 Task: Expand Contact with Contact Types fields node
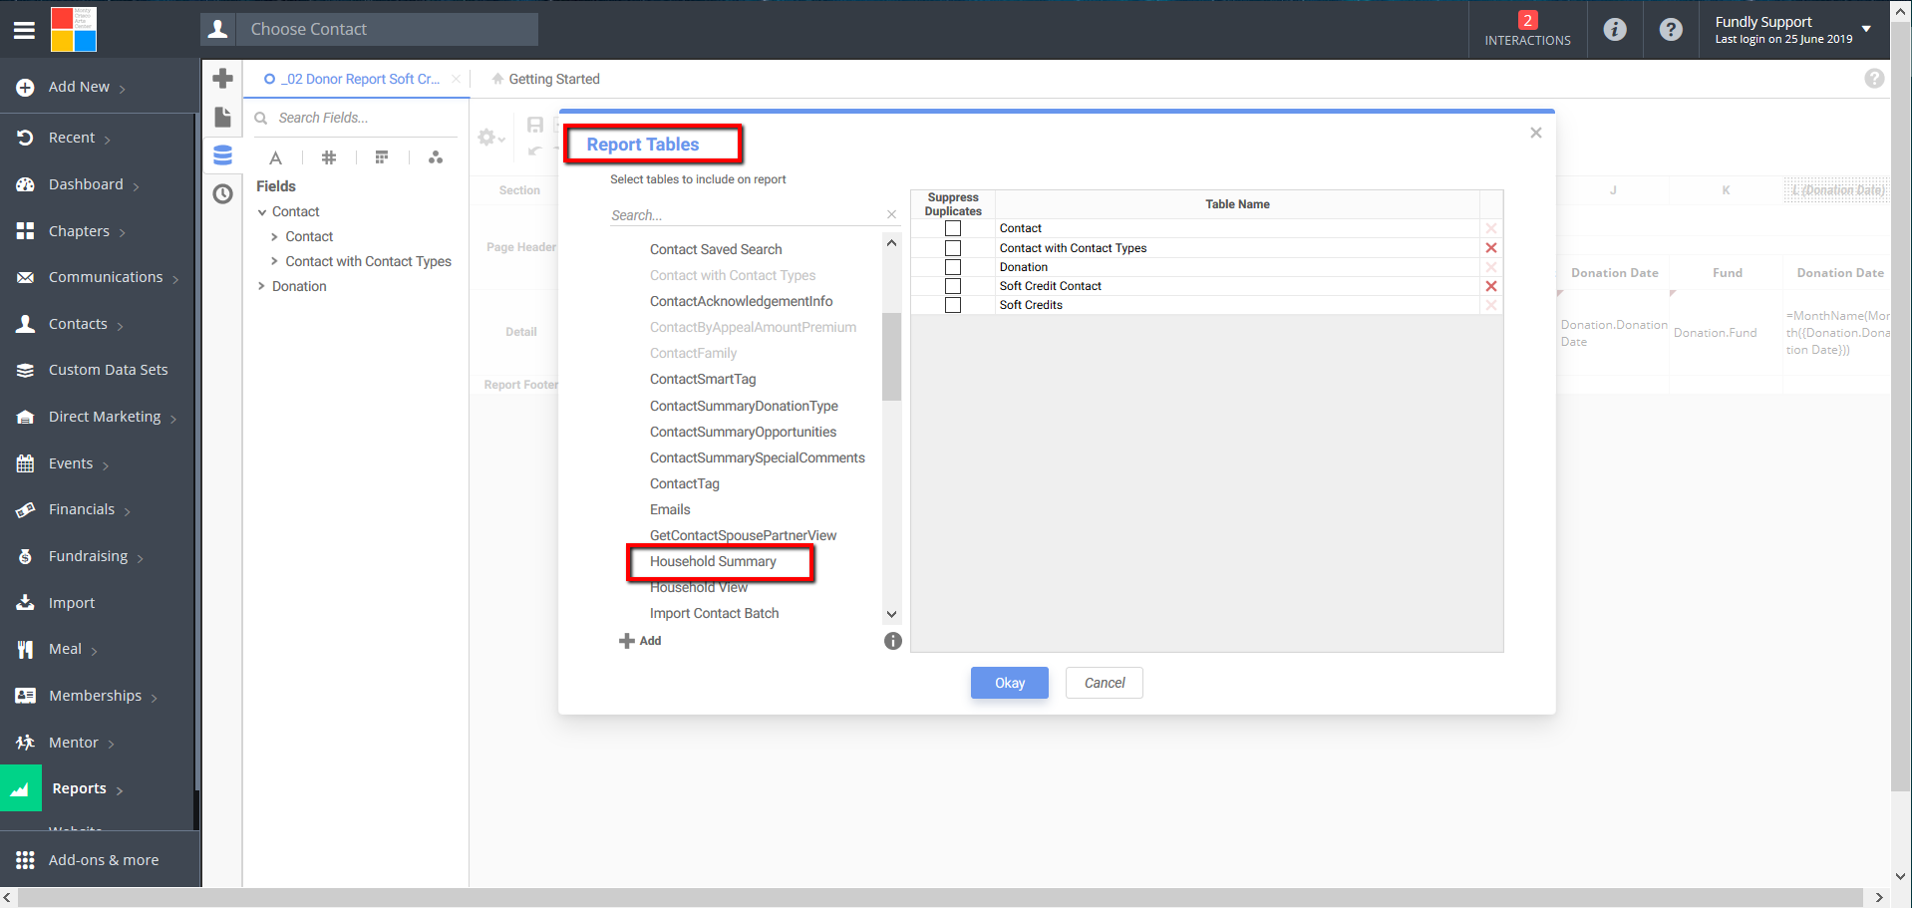(x=274, y=262)
